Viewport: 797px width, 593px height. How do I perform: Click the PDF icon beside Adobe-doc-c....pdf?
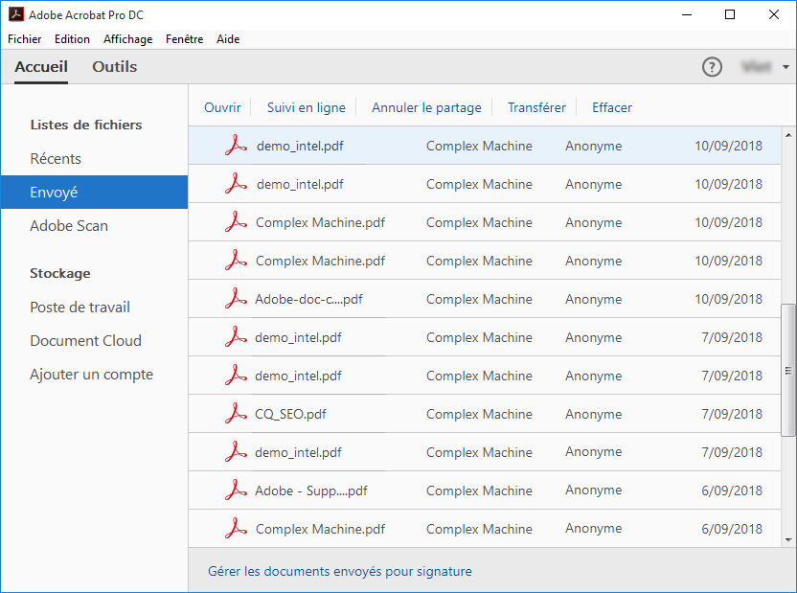(236, 298)
